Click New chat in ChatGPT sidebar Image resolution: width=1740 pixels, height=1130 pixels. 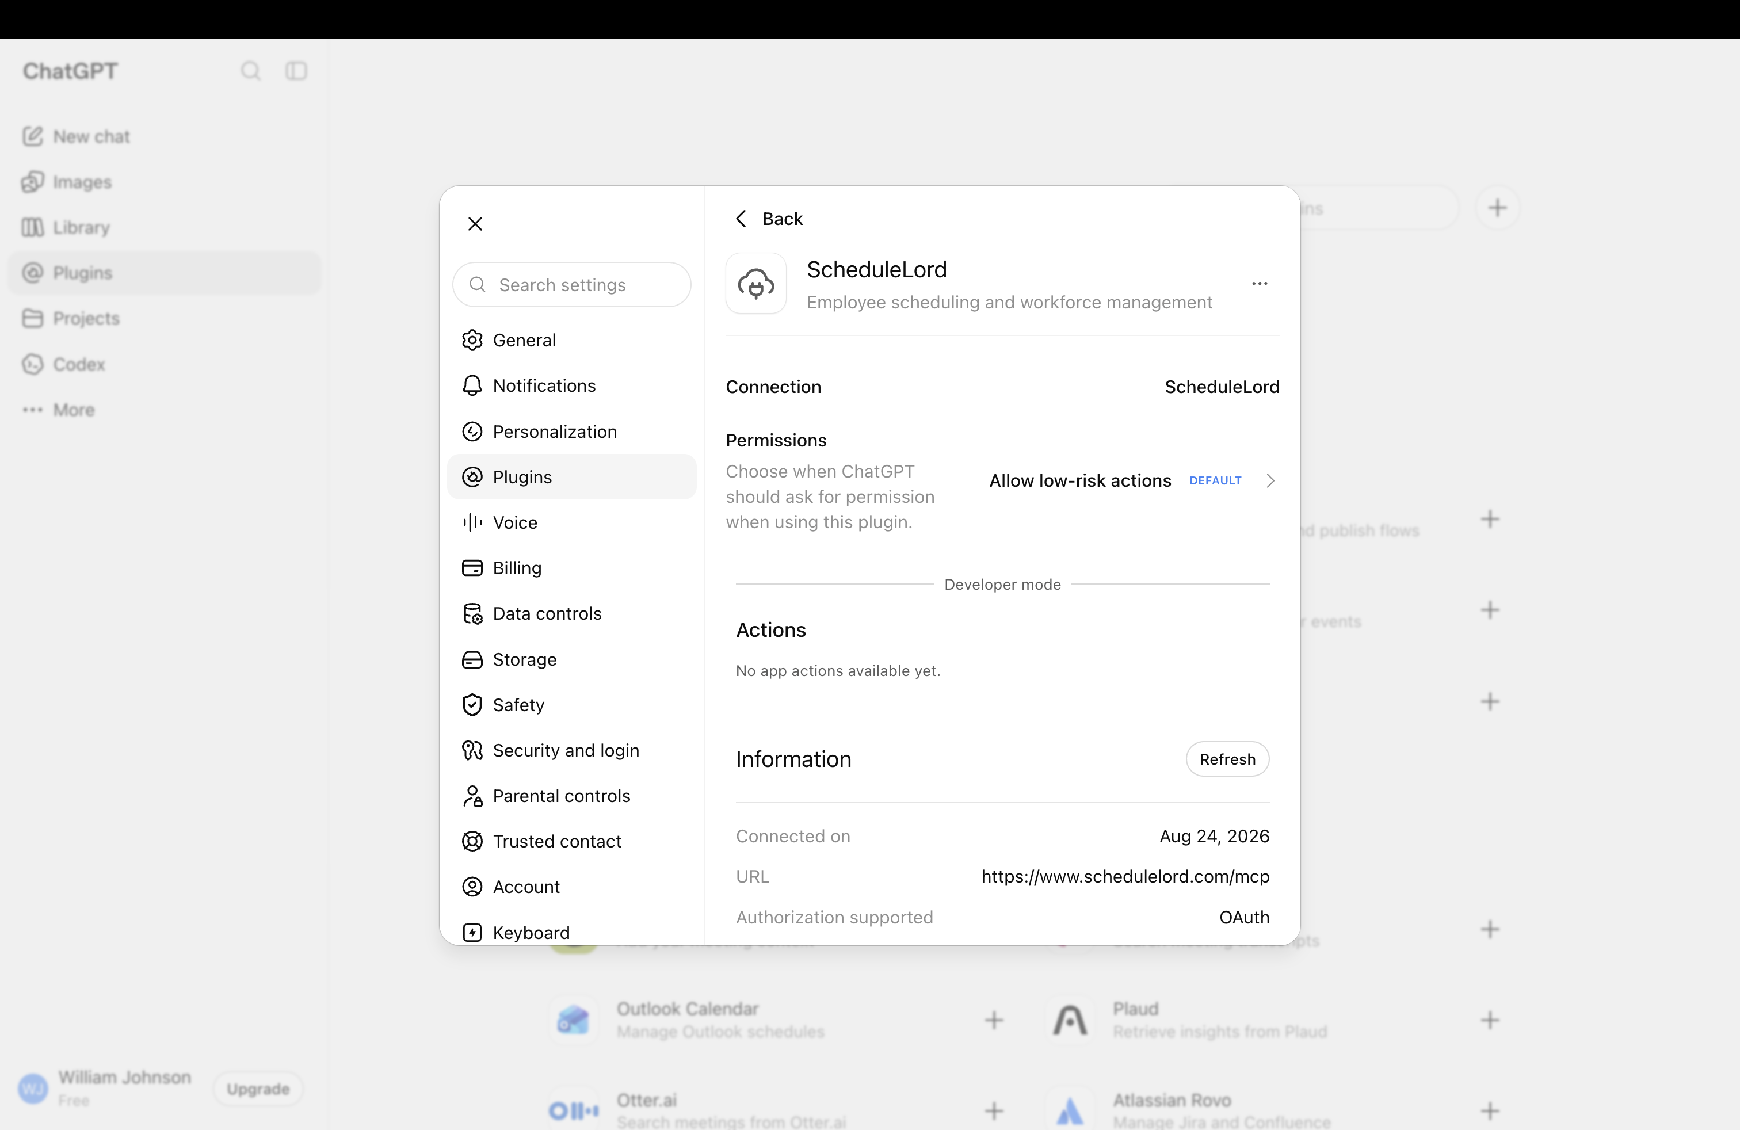[164, 136]
